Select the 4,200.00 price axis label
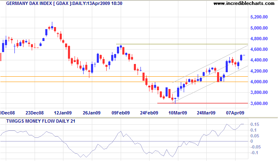Screen dimensions: 278x162 tap(259, 71)
